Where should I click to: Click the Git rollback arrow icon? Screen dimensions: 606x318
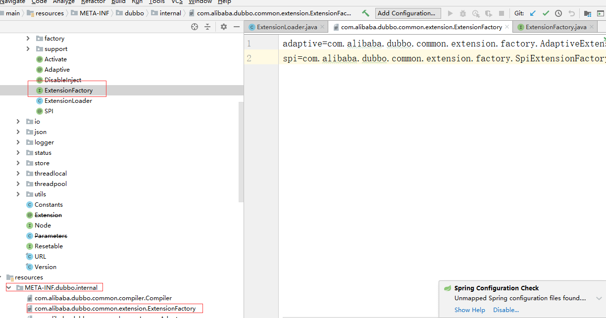tap(571, 13)
